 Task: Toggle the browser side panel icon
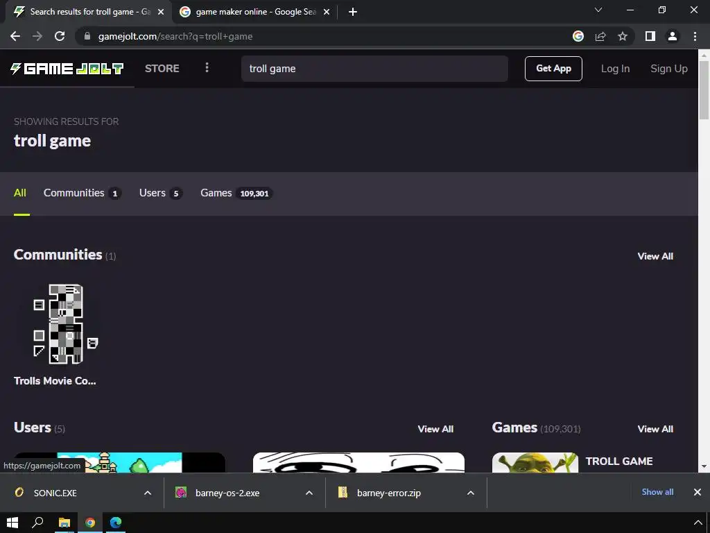tap(650, 36)
